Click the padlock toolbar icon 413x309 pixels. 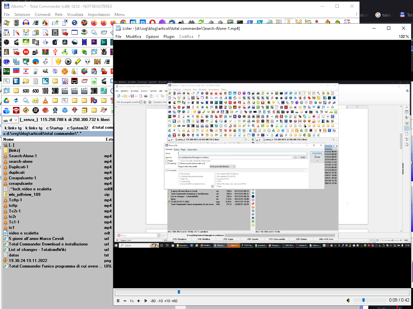(75, 71)
